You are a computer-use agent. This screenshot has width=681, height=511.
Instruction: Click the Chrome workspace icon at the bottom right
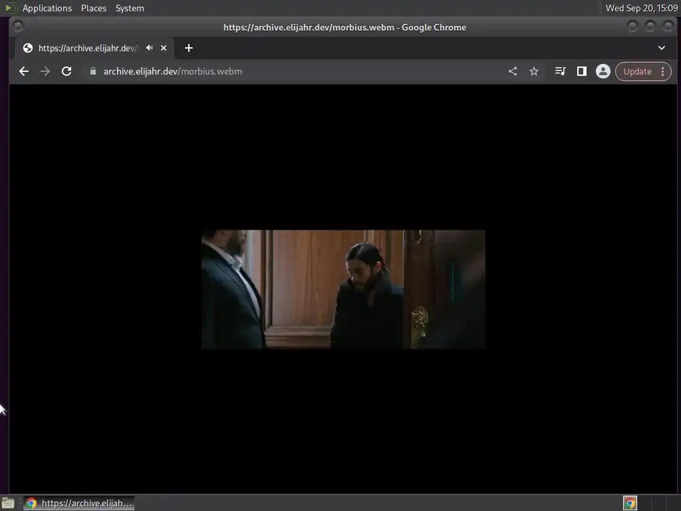(630, 503)
